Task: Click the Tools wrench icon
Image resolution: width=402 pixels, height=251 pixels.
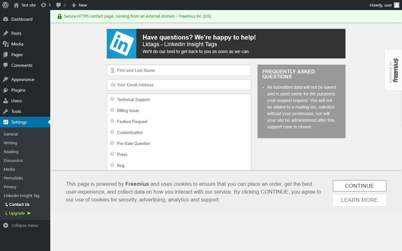Action: 6,111
